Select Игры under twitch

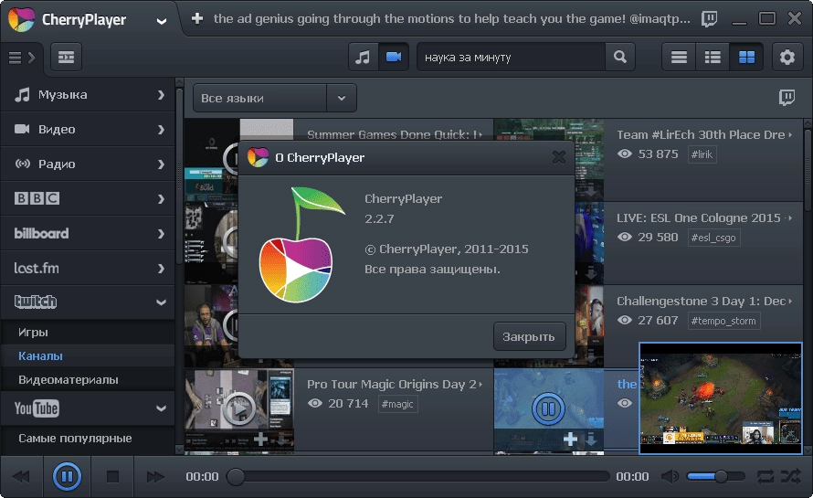[x=88, y=332]
